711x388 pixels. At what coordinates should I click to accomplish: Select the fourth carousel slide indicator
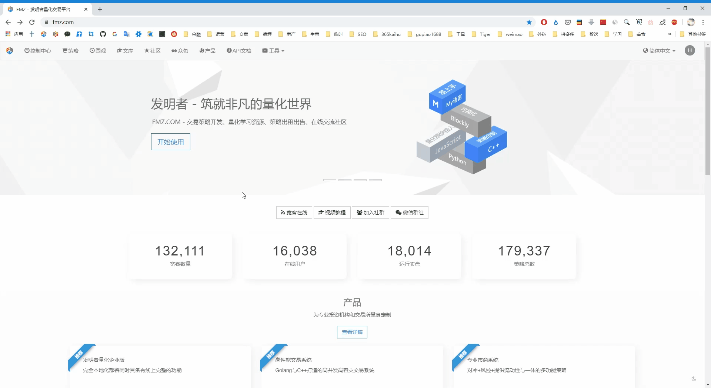[375, 180]
